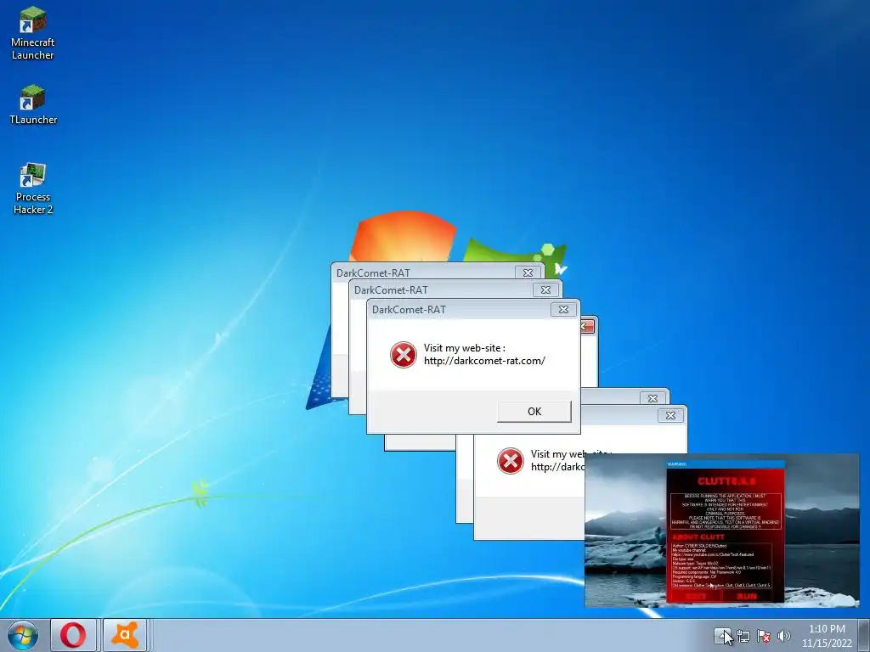This screenshot has height=652, width=870.
Task: Open the Minecraft Launcher desktop shortcut
Action: pos(33,33)
